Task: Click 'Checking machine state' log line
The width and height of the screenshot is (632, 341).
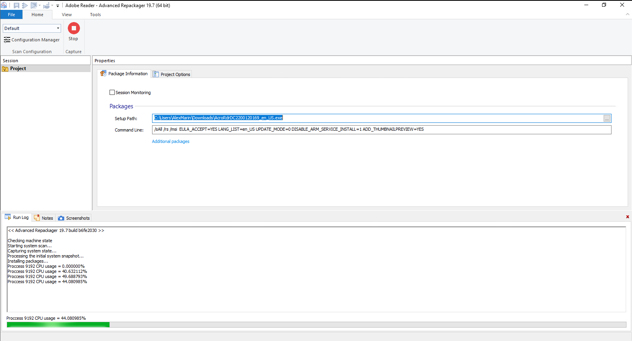Action: click(x=30, y=241)
